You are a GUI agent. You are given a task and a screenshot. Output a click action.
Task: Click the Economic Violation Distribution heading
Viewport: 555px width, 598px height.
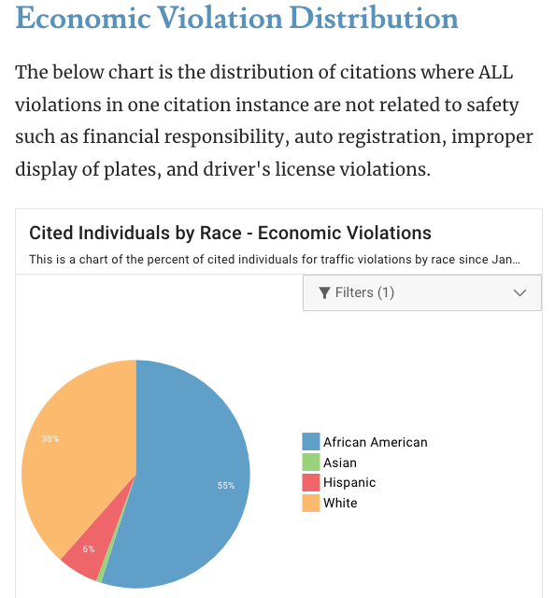pos(237,18)
